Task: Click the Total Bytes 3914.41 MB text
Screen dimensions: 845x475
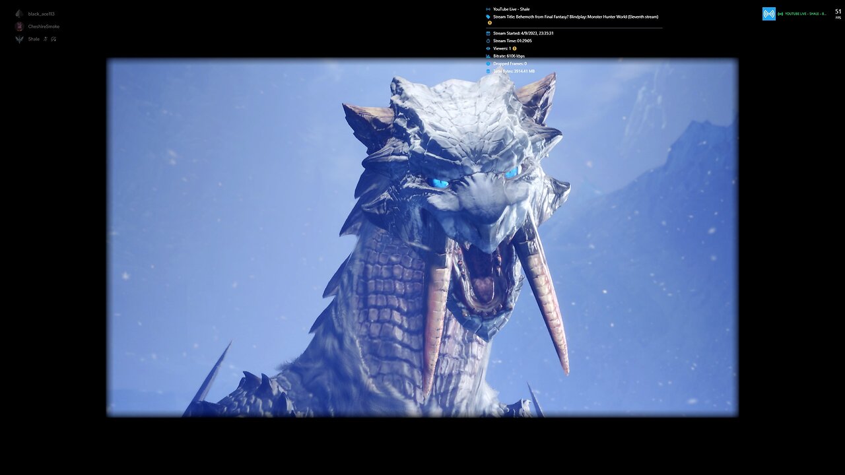Action: (514, 71)
